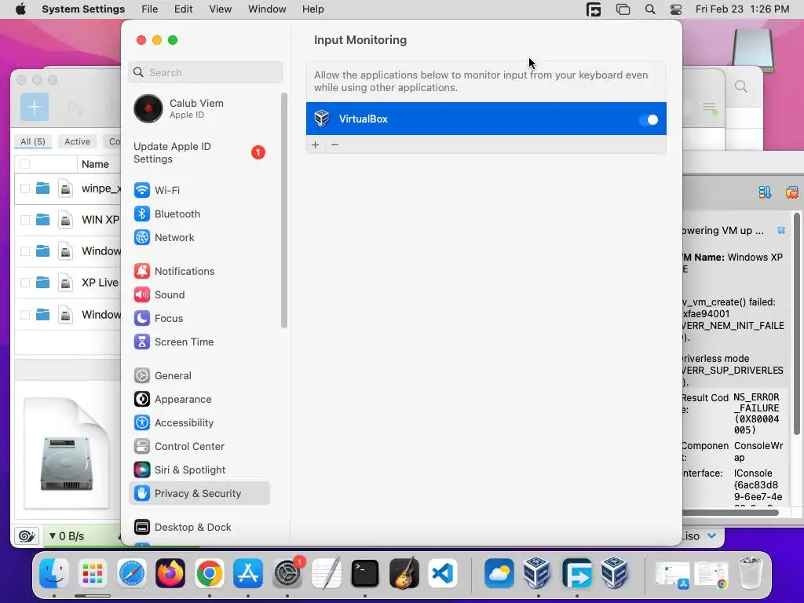Open the Desktop & Dock settings icon
Image resolution: width=804 pixels, height=603 pixels.
(142, 527)
